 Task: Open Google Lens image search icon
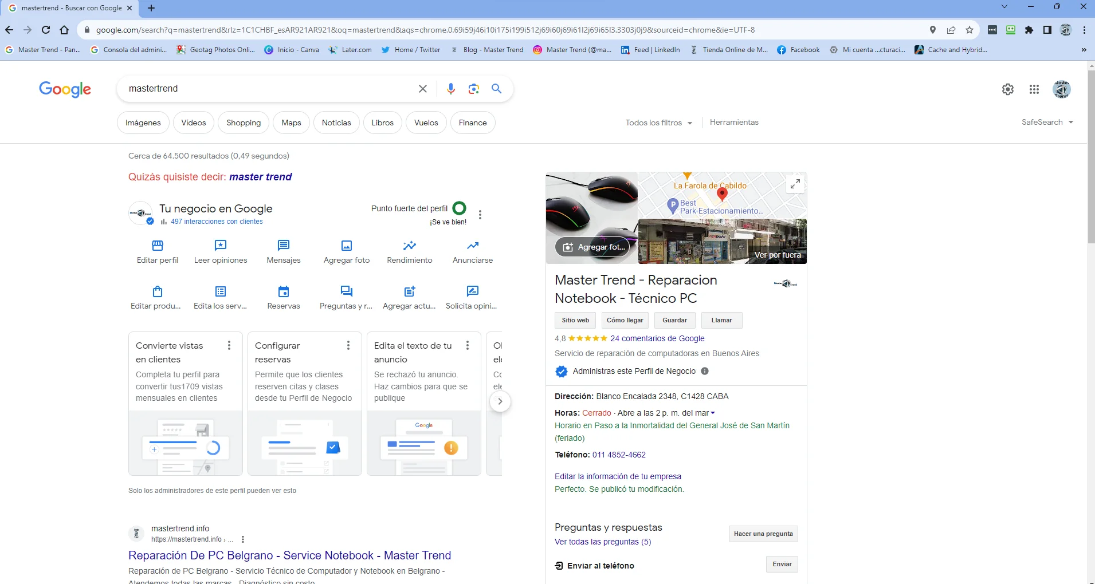[473, 89]
